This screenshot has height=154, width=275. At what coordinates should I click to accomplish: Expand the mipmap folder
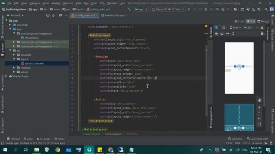(x=14, y=68)
